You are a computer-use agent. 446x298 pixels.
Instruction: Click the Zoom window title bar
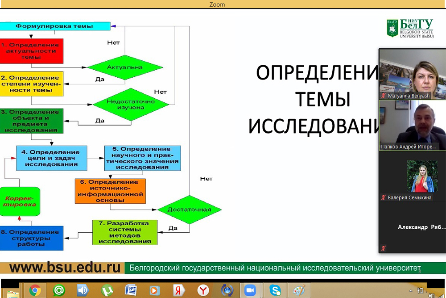click(x=223, y=4)
